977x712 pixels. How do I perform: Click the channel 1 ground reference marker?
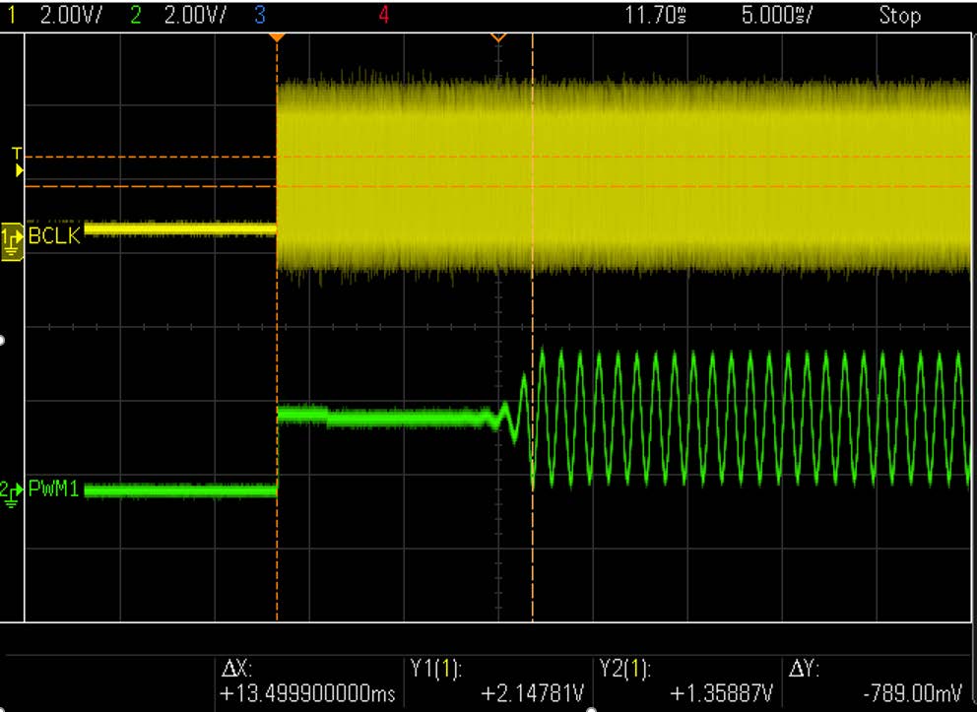tap(13, 237)
